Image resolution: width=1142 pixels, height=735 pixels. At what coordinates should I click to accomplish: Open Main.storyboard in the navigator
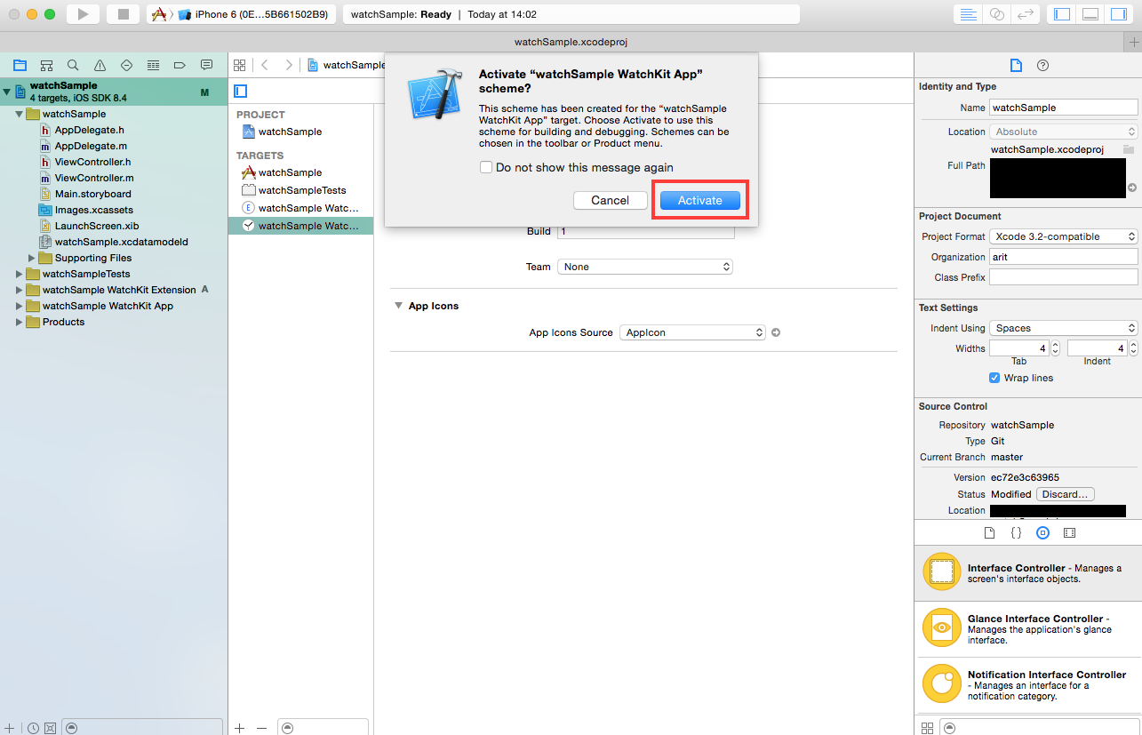tap(92, 194)
